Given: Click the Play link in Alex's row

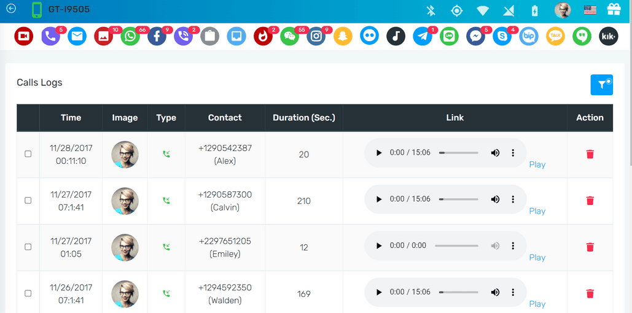Looking at the screenshot, I should pyautogui.click(x=537, y=164).
